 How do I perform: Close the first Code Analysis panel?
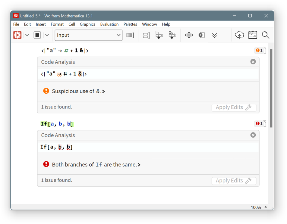pos(253,62)
